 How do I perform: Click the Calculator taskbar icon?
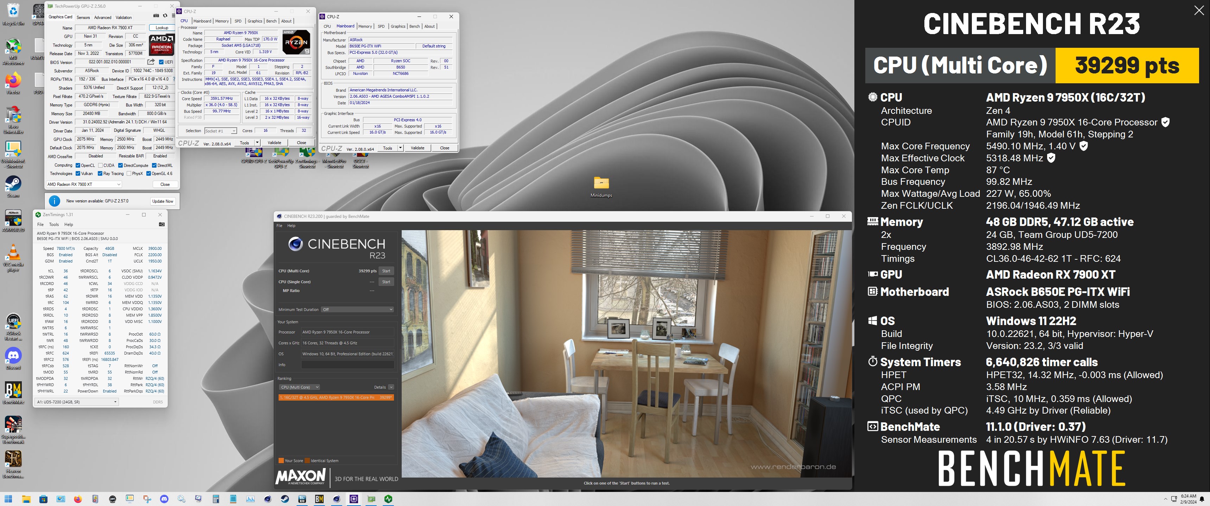click(x=216, y=499)
